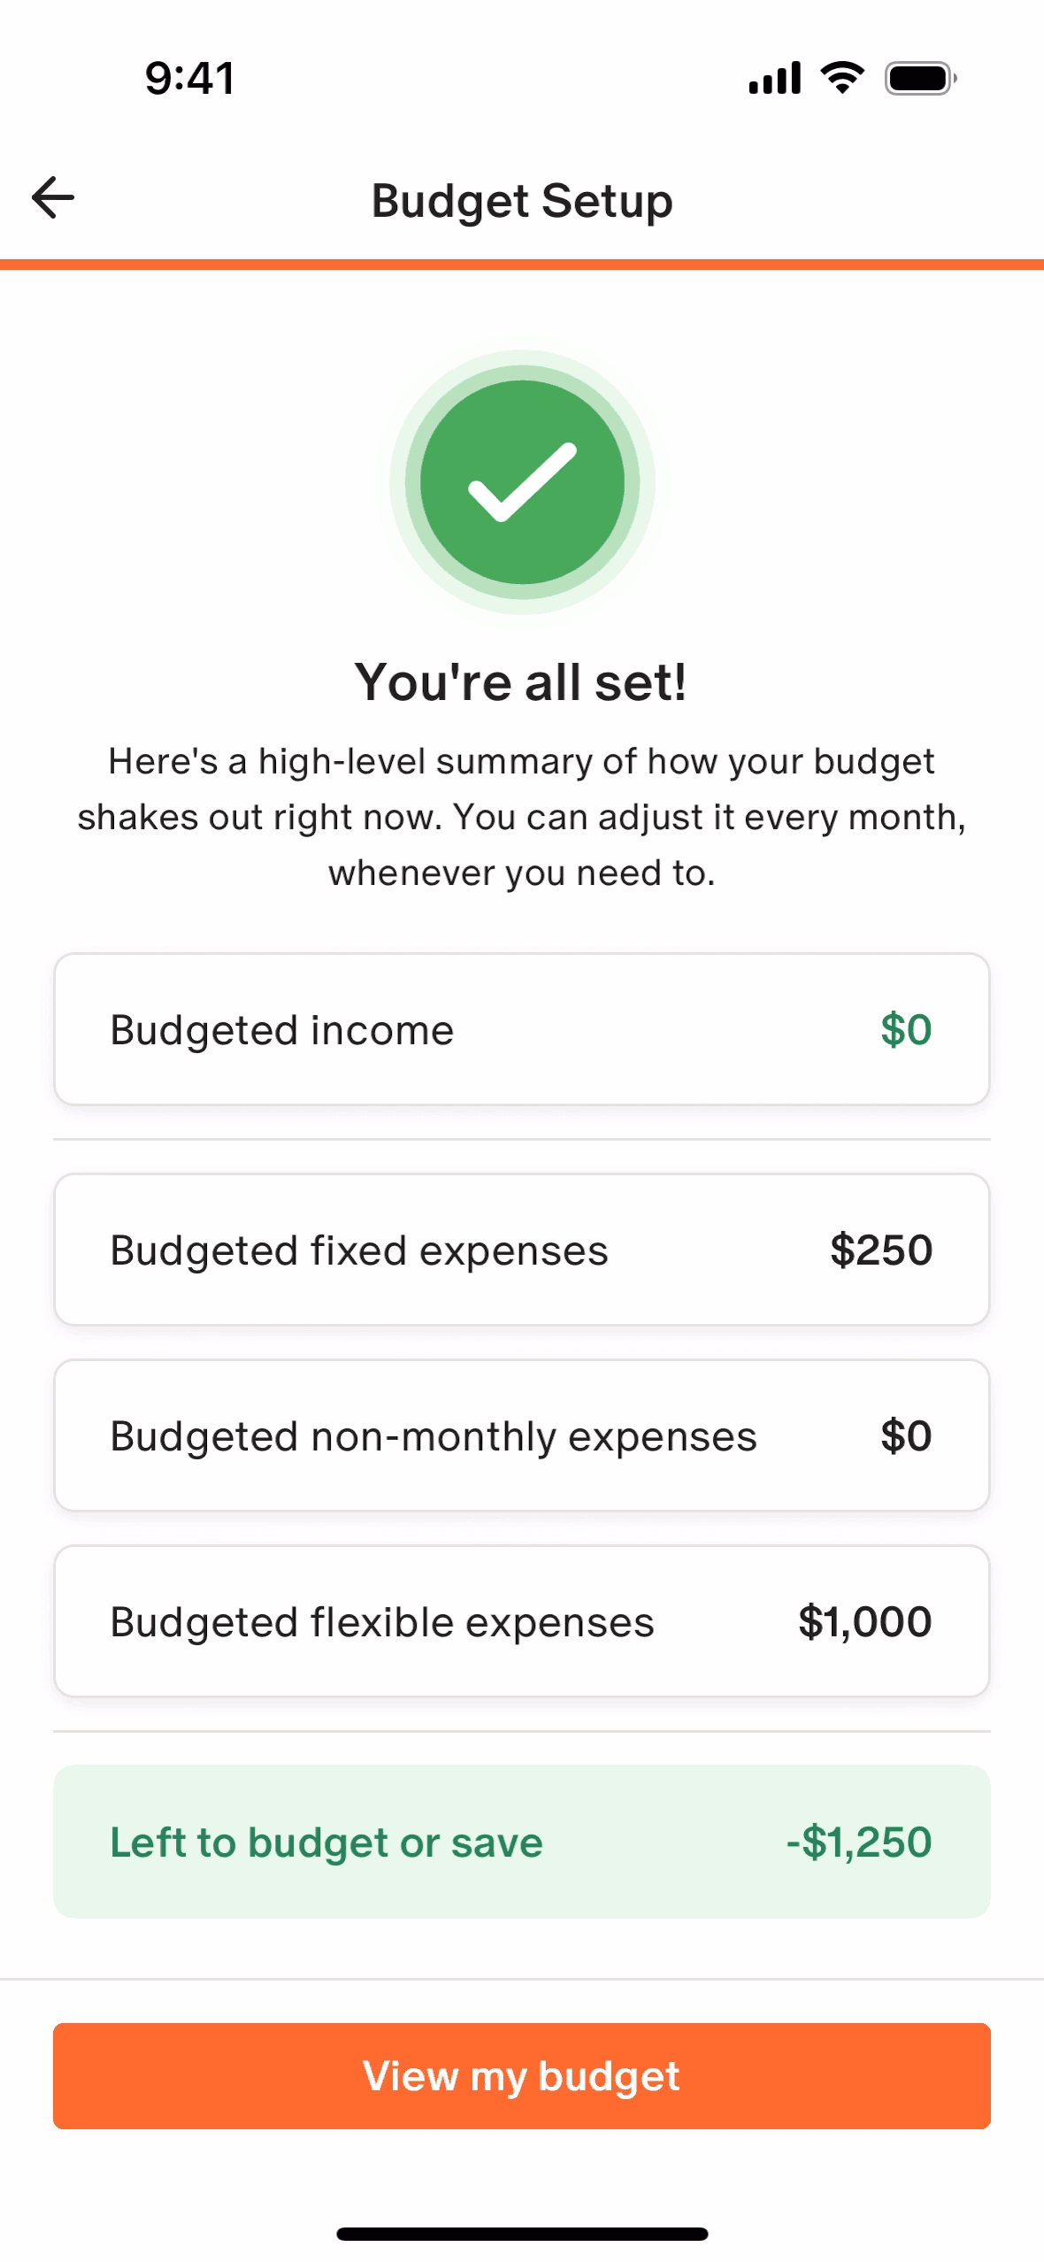The height and width of the screenshot is (2262, 1044).
Task: Tap the back arrow icon
Action: tap(53, 197)
